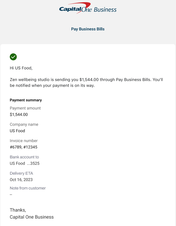The width and height of the screenshot is (176, 226).
Task: Click the Payment summary heading
Action: click(26, 100)
